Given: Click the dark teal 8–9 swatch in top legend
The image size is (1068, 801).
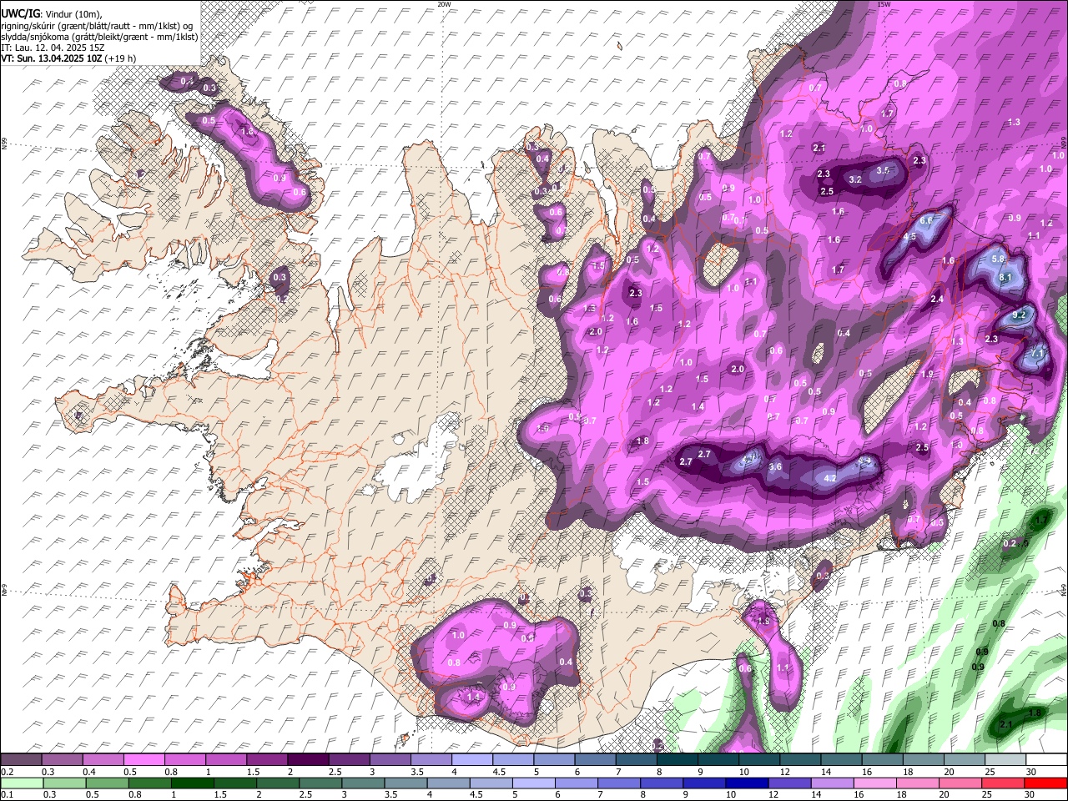Looking at the screenshot, I should [677, 760].
